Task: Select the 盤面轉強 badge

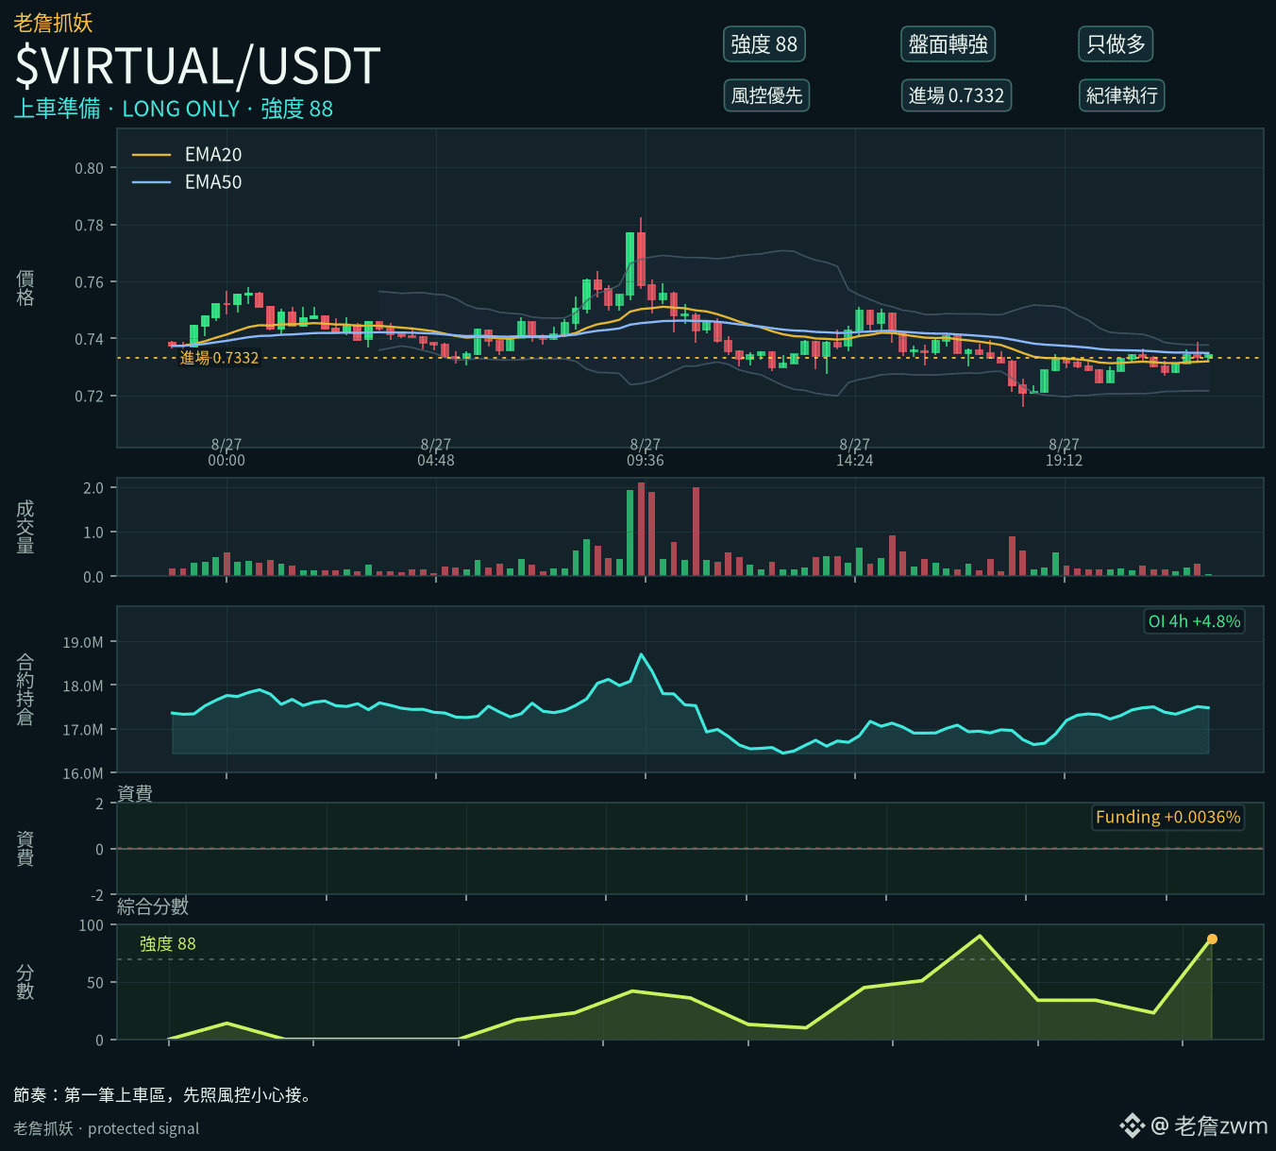Action: click(948, 44)
